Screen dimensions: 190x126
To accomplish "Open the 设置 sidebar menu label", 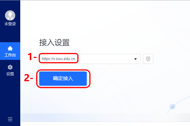I will [10, 74].
